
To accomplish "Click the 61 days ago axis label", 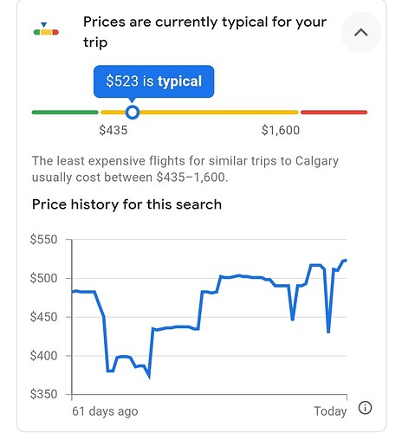I will click(x=105, y=411).
